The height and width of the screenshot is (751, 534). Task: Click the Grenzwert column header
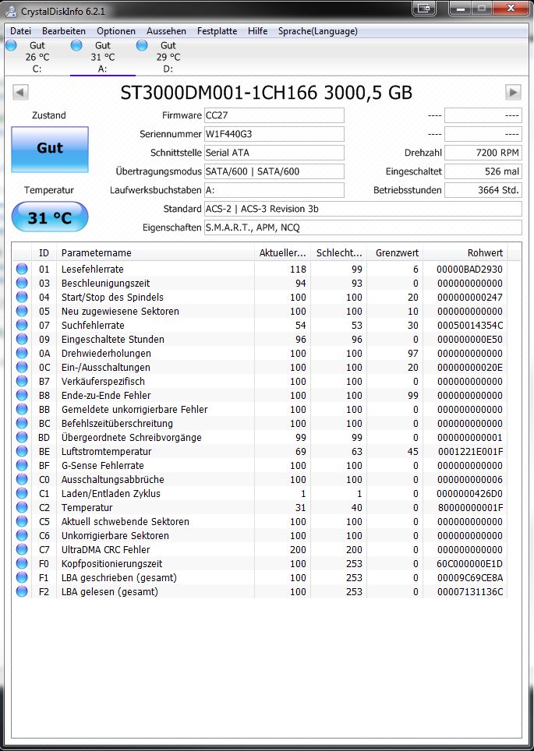coord(395,253)
